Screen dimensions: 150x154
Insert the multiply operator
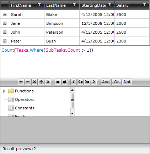tap(34, 82)
